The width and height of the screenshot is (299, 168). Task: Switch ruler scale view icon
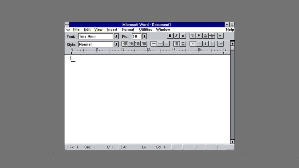(220, 44)
